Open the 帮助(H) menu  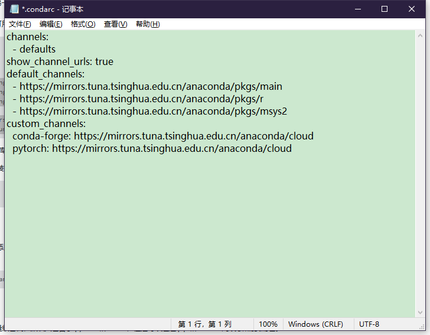tap(148, 24)
